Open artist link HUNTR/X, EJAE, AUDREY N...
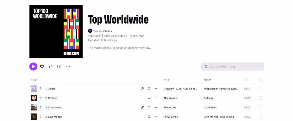 pos(180,89)
